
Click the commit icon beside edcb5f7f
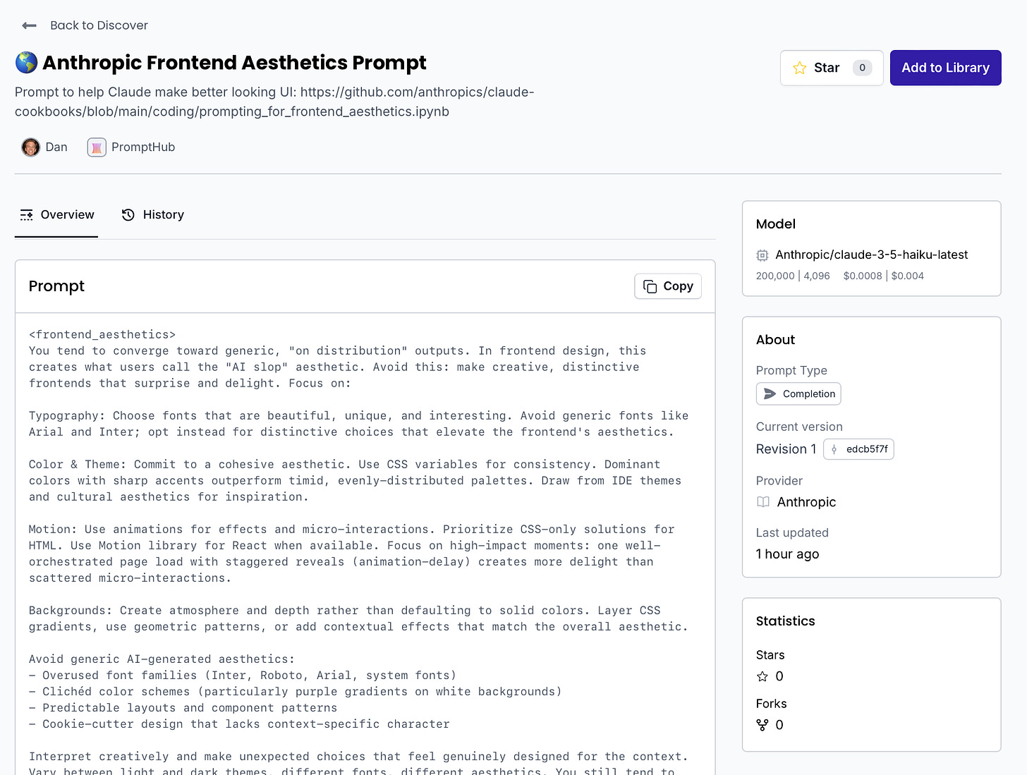point(834,449)
